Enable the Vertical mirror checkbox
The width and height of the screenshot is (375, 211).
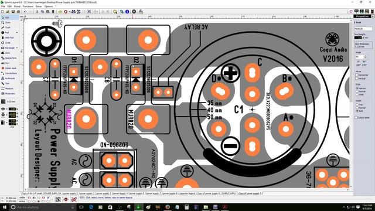click(357, 78)
